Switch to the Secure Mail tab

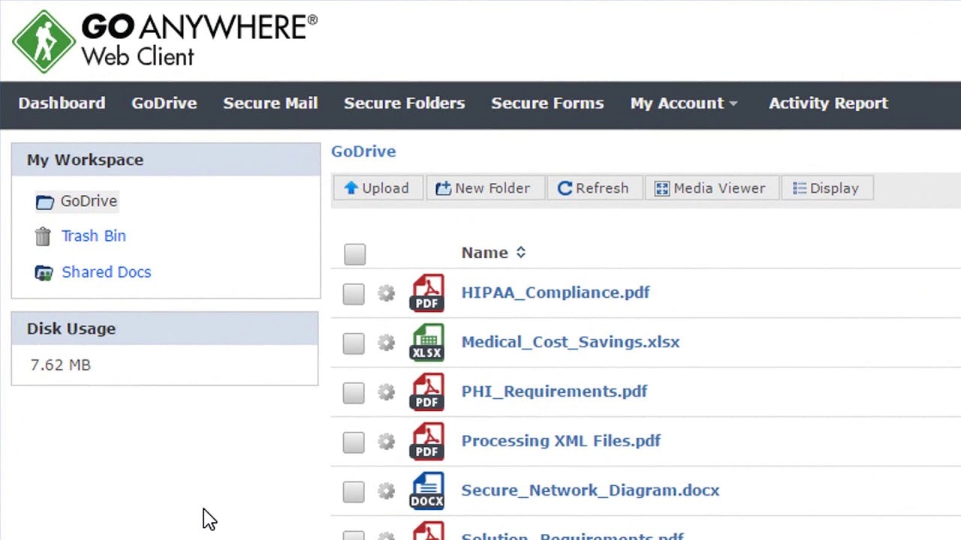[270, 103]
